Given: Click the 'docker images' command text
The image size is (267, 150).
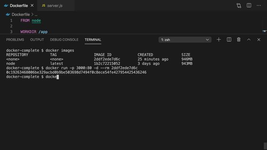Looking at the screenshot, I should [x=60, y=50].
